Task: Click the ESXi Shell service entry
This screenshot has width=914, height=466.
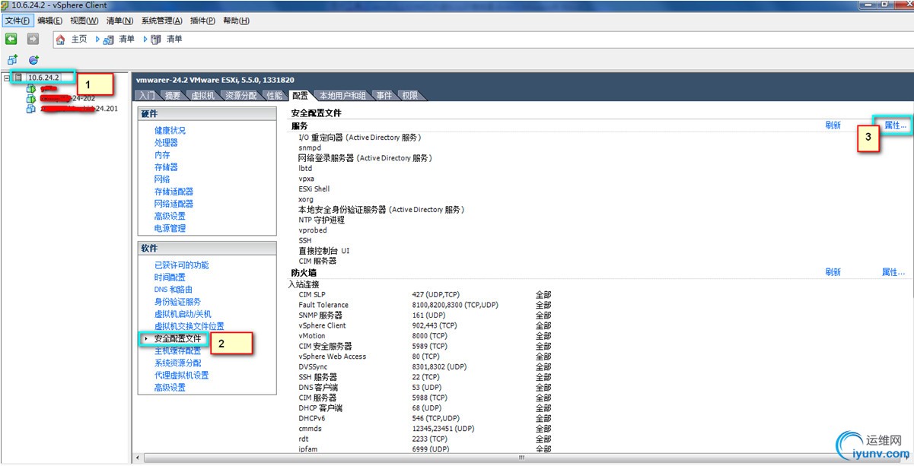Action: [314, 189]
